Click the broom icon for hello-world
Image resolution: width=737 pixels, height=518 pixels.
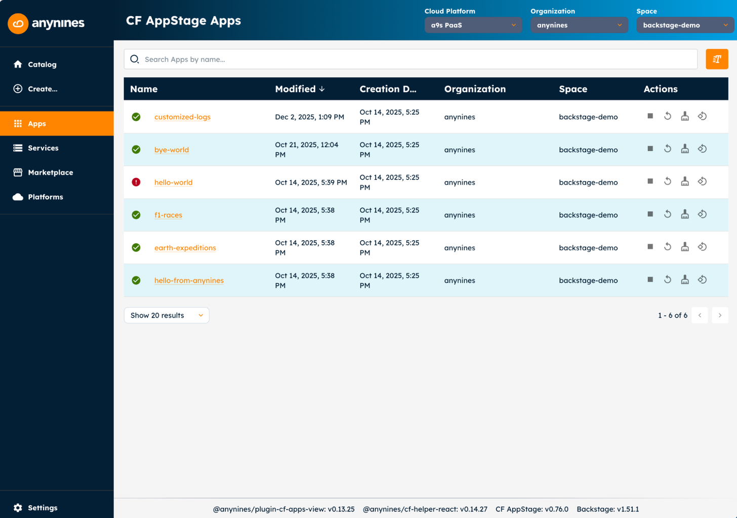coord(685,181)
